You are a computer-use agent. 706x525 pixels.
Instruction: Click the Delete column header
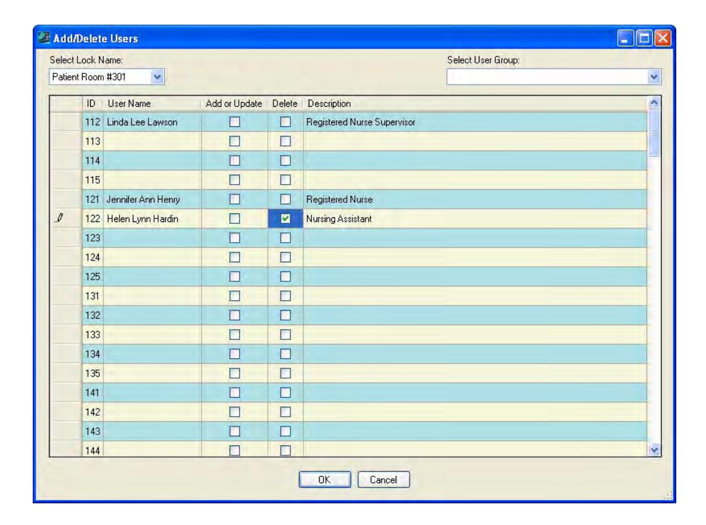click(x=285, y=104)
